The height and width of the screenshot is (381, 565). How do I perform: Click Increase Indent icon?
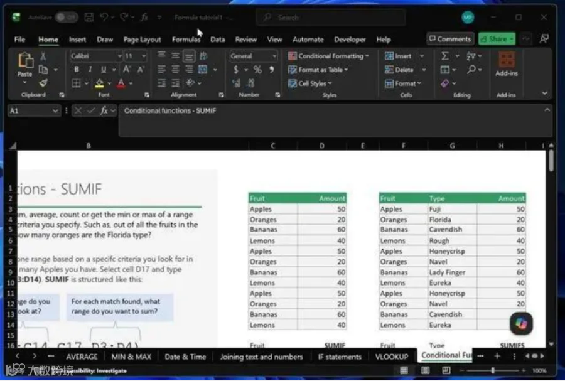click(176, 83)
